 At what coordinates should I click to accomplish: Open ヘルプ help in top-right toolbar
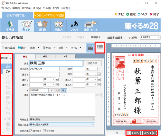(143, 14)
